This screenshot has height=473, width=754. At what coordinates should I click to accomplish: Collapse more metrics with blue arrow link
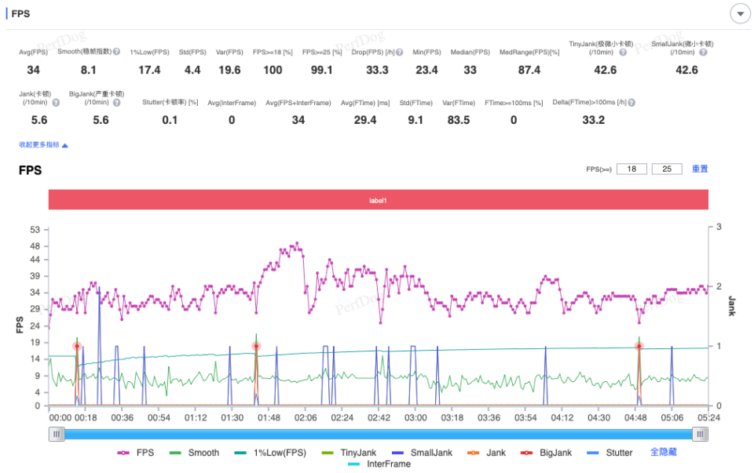[43, 144]
